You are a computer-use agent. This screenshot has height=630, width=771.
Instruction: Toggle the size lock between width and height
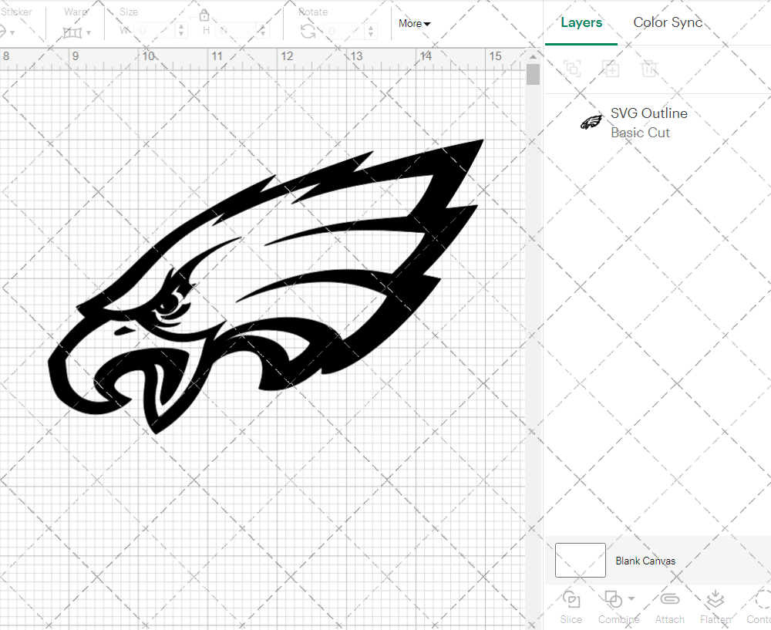pos(205,15)
